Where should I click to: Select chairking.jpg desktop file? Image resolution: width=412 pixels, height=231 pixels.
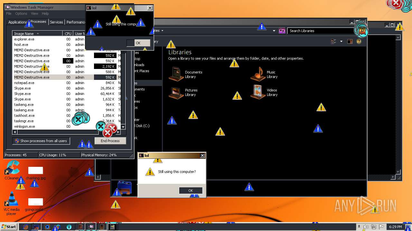click(35, 173)
